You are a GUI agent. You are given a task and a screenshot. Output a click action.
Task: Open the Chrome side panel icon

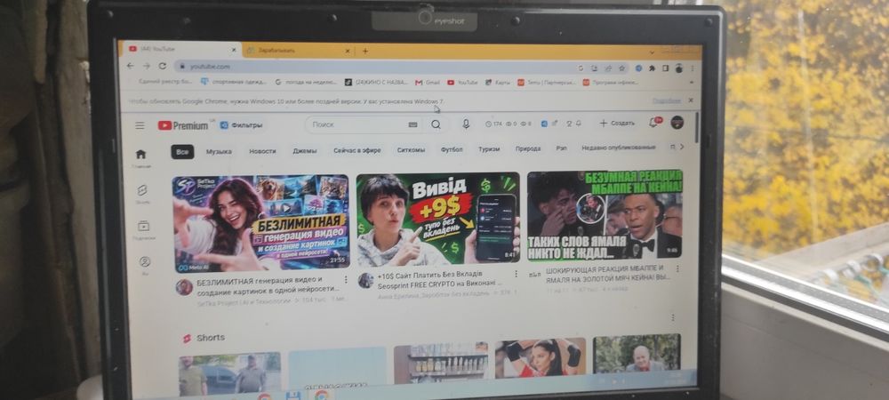click(665, 68)
